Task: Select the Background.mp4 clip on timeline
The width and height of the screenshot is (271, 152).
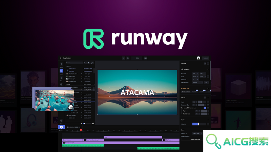Action: [x=121, y=143]
